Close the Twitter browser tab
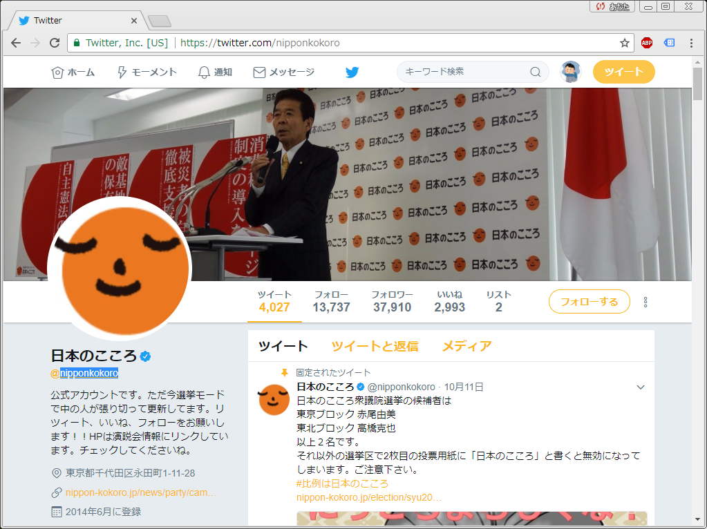Viewport: 707px width, 529px height. click(x=134, y=21)
